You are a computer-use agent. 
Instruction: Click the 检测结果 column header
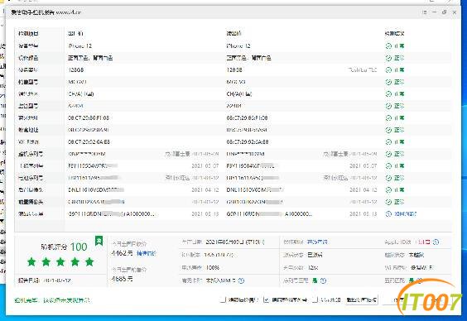395,33
